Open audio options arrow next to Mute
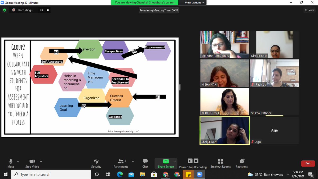 [x=18, y=161]
